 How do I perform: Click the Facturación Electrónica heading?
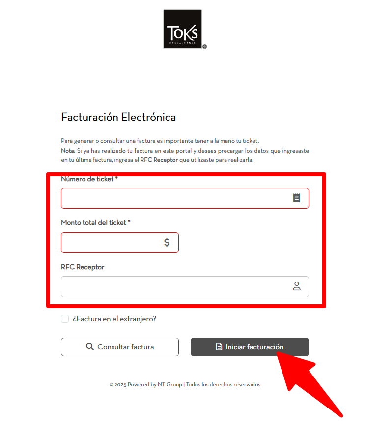(x=118, y=117)
